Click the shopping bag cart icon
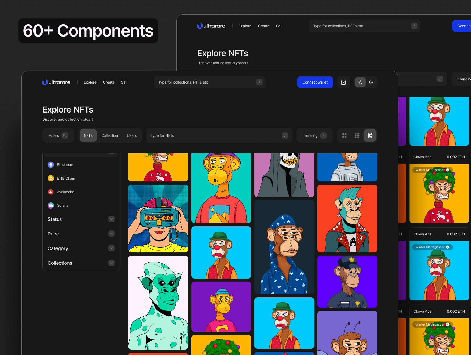The image size is (471, 355). pyautogui.click(x=344, y=82)
